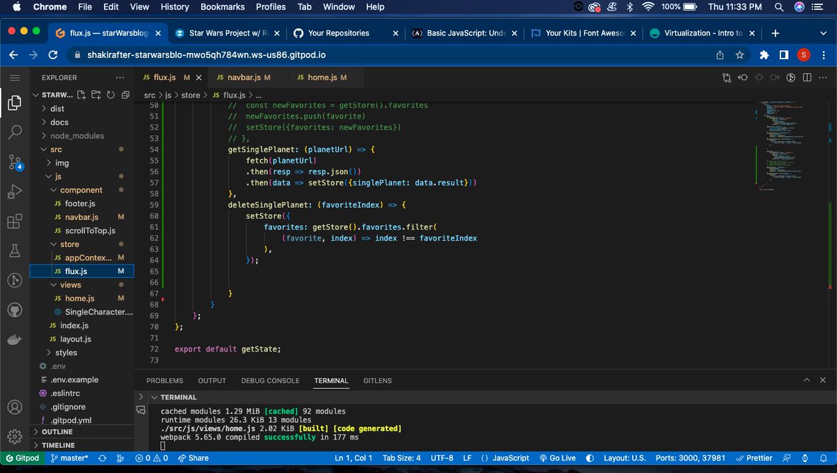Click the GitLens compare changes icon
Image resolution: width=837 pixels, height=473 pixels.
(x=727, y=77)
